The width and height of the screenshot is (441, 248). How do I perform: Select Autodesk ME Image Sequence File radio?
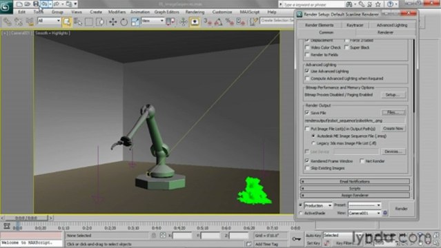coord(313,136)
